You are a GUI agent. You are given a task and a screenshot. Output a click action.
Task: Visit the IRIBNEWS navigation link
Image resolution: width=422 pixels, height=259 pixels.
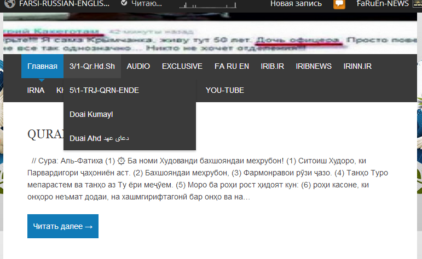(314, 66)
